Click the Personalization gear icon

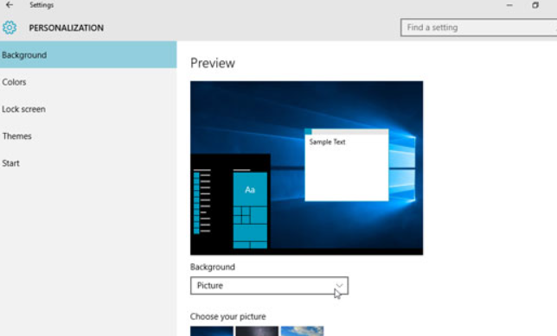pyautogui.click(x=10, y=28)
